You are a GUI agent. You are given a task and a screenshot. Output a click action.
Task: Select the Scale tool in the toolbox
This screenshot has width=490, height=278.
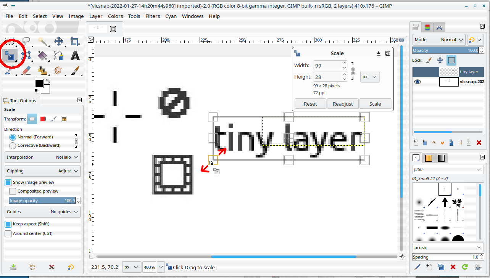(x=10, y=56)
